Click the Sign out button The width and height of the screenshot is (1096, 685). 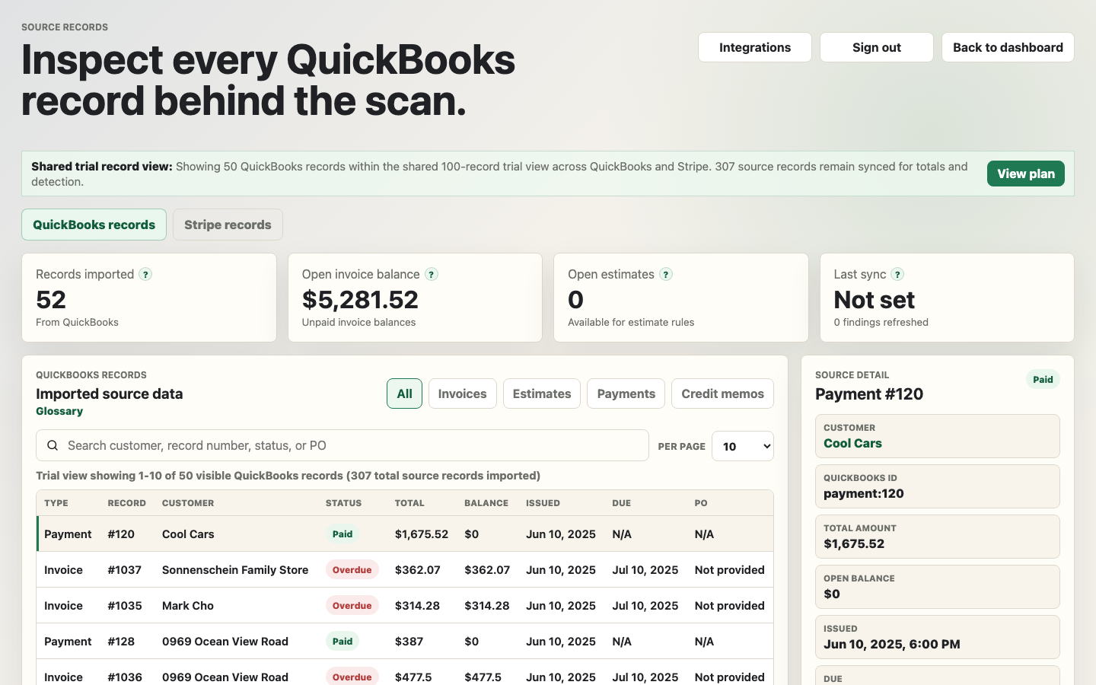click(x=877, y=47)
